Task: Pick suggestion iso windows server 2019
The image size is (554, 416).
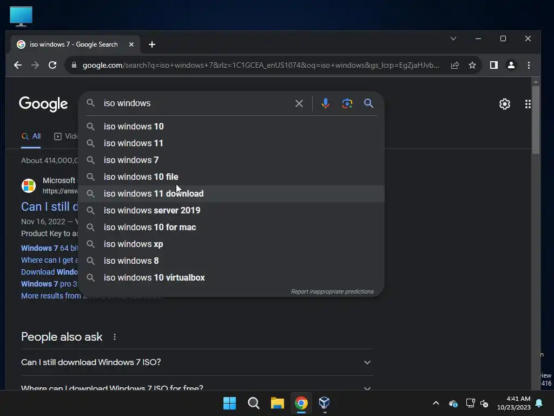Action: tap(231, 211)
